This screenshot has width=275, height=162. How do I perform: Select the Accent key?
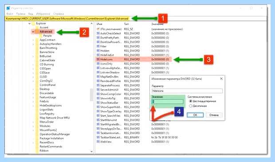point(44,28)
